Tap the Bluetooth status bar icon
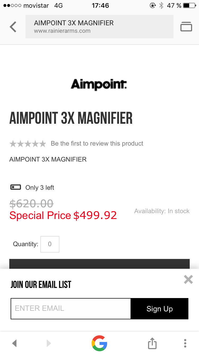Image resolution: width=199 pixels, height=355 pixels. [x=161, y=5]
